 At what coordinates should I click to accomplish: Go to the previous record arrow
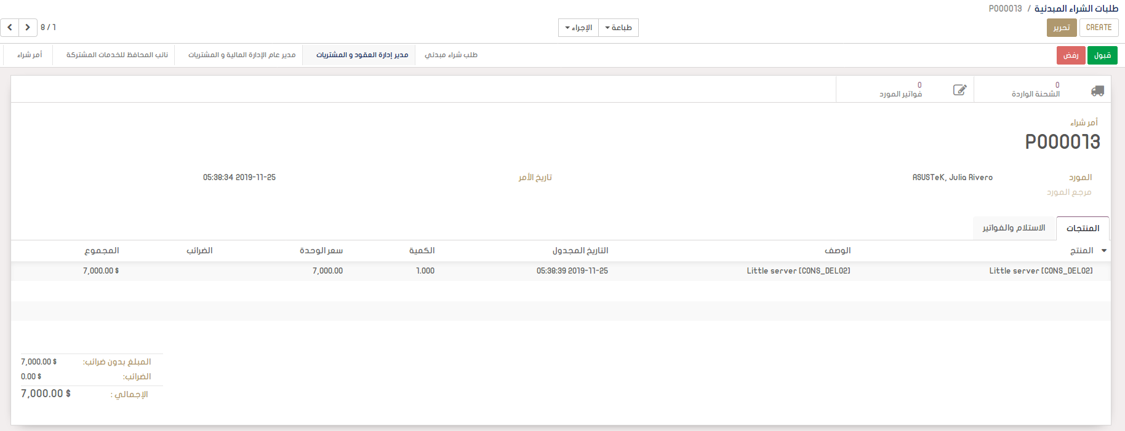click(x=10, y=28)
